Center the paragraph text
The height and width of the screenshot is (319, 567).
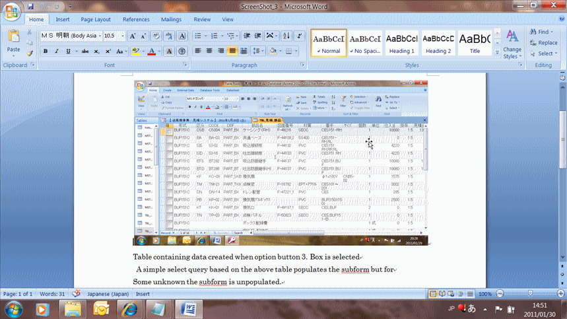coord(209,51)
